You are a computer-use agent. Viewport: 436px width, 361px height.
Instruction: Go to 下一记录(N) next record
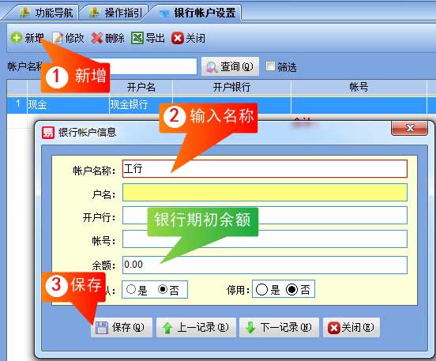coord(279,328)
